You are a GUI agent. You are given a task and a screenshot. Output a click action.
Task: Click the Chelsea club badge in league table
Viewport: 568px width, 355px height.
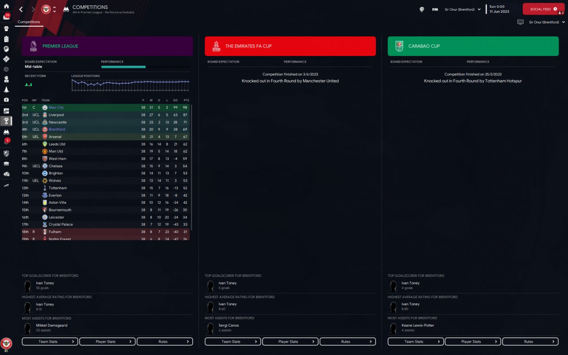[44, 166]
